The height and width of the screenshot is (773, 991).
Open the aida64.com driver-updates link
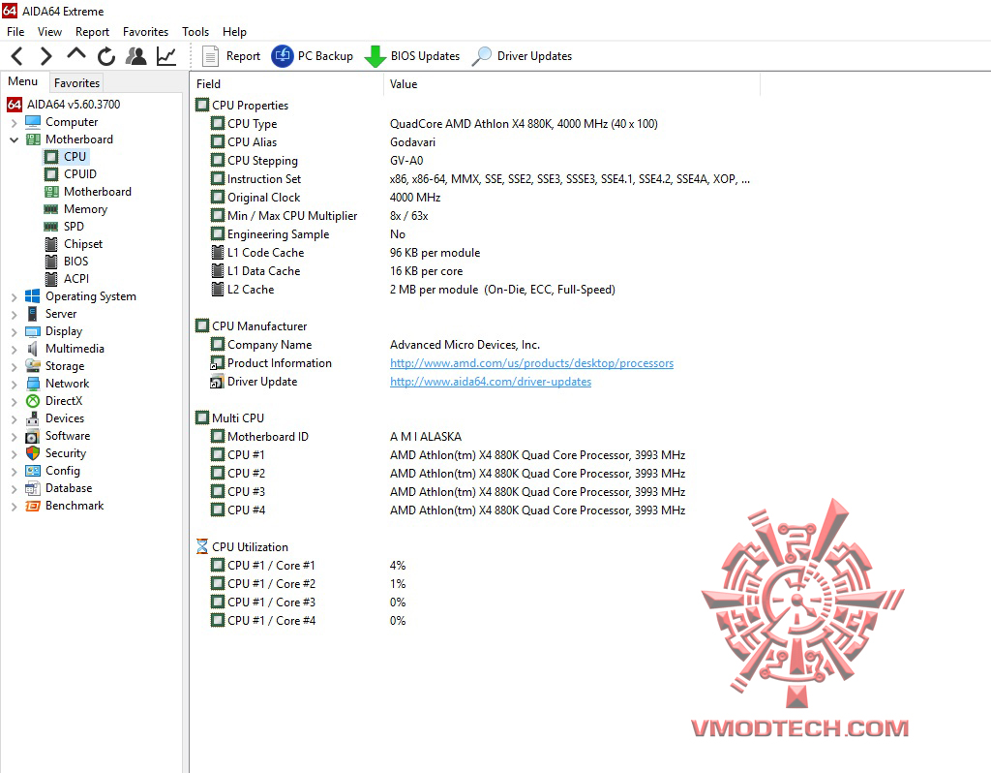click(491, 382)
